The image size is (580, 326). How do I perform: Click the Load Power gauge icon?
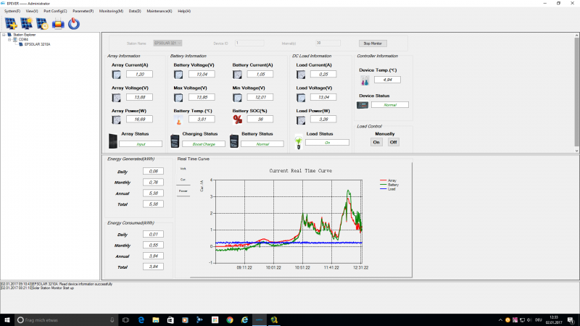coord(301,120)
